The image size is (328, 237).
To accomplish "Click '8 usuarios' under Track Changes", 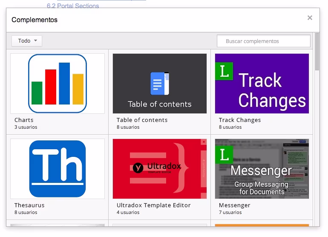I will pos(230,127).
